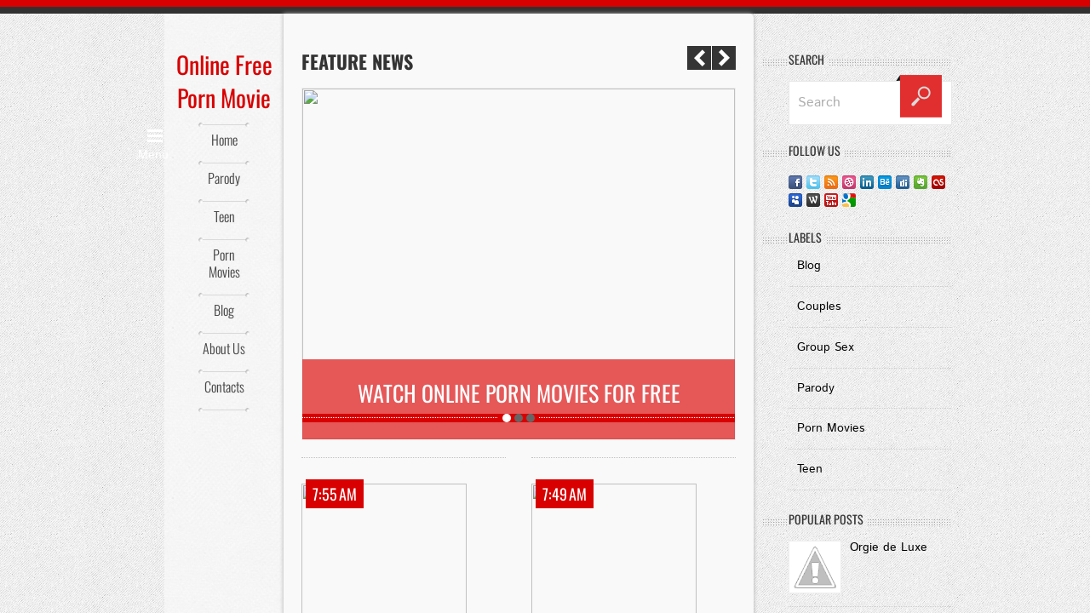Open the Contacts menu item

pyautogui.click(x=224, y=387)
